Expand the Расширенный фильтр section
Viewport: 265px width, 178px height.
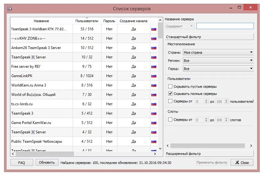tap(209, 154)
